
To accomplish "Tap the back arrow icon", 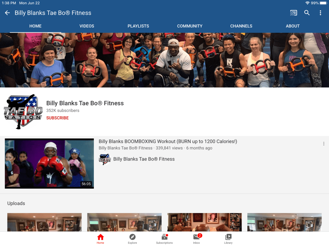I will coord(7,13).
